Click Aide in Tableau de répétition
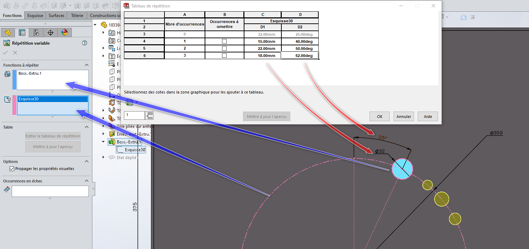 (x=428, y=116)
